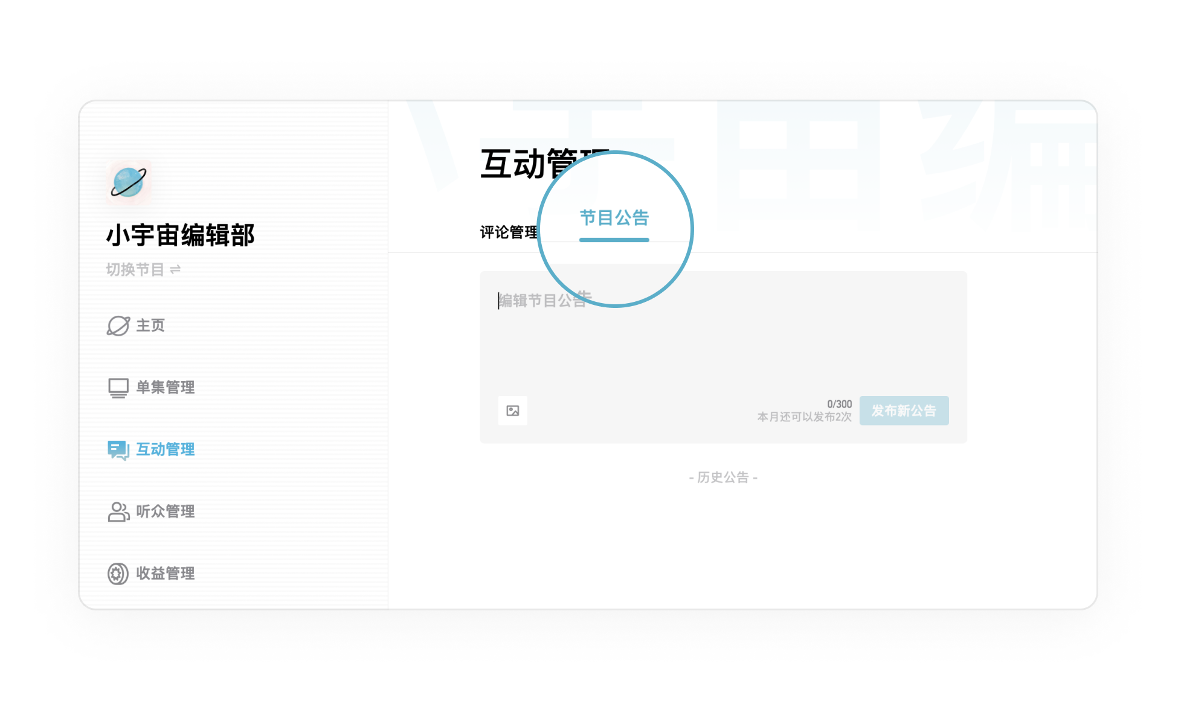Click the 切换节目 switch show link

pyautogui.click(x=143, y=269)
